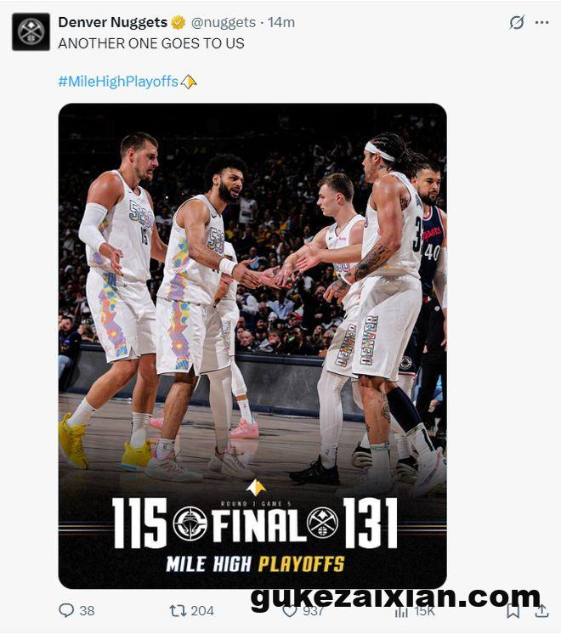
Task: Click the 131 Nuggets score in image
Action: point(370,523)
